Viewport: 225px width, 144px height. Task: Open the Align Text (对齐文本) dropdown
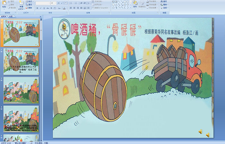98,4
